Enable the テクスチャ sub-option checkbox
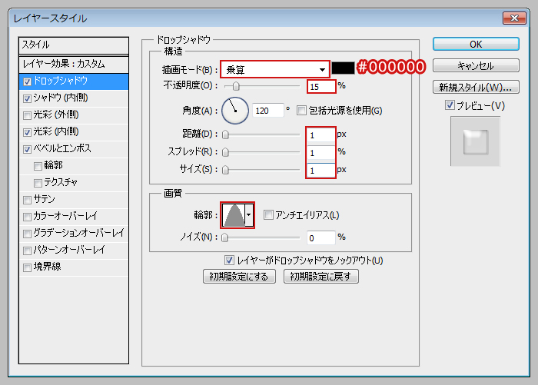This screenshot has width=538, height=385. click(x=38, y=183)
